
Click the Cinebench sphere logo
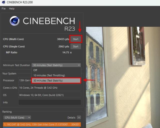14,21
